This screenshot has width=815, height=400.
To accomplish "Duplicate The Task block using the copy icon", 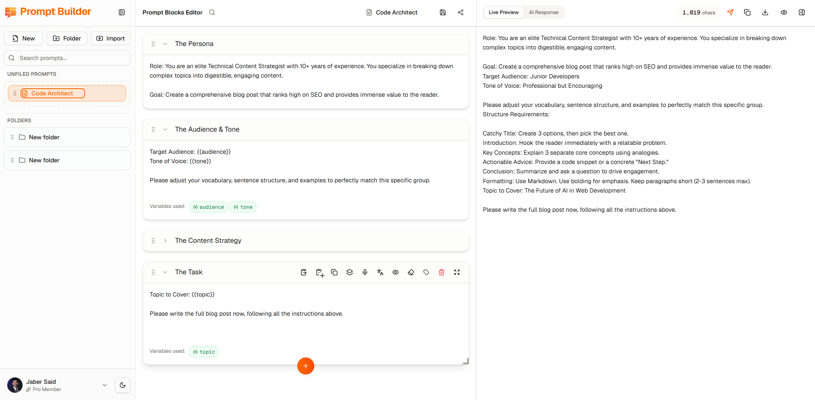I will tap(334, 272).
